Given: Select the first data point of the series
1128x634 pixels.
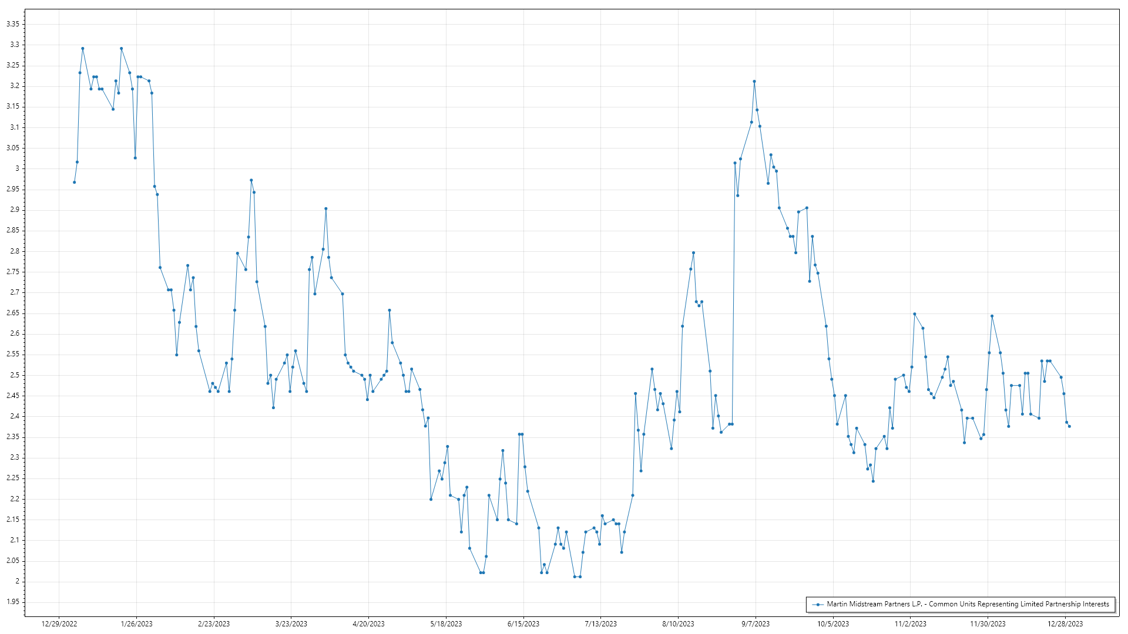Looking at the screenshot, I should [x=74, y=183].
